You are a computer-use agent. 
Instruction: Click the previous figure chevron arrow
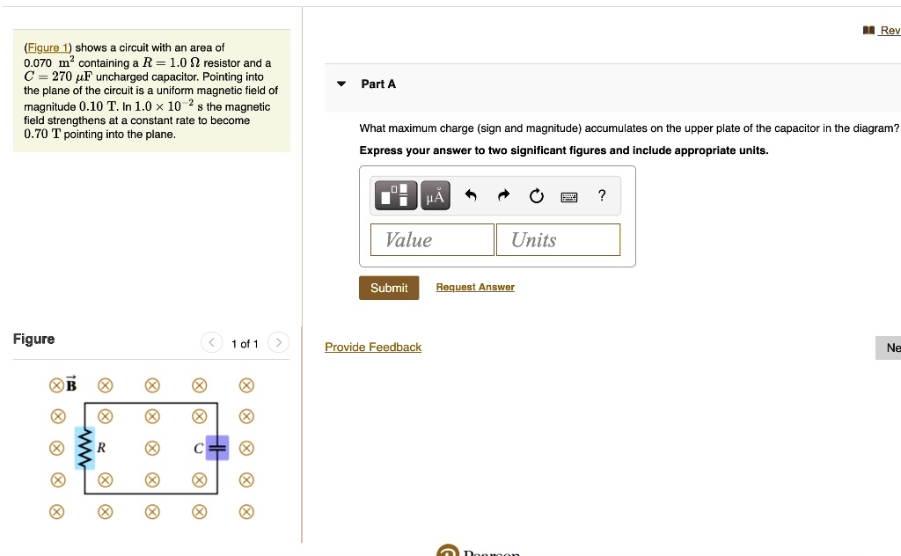211,343
